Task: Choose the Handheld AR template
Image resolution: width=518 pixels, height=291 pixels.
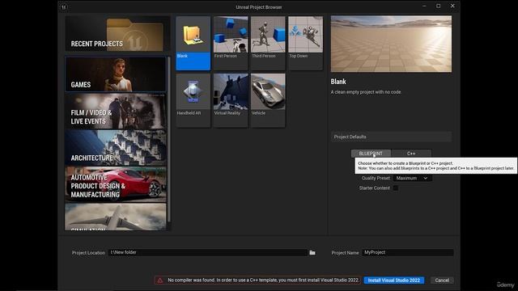Action: (193, 100)
